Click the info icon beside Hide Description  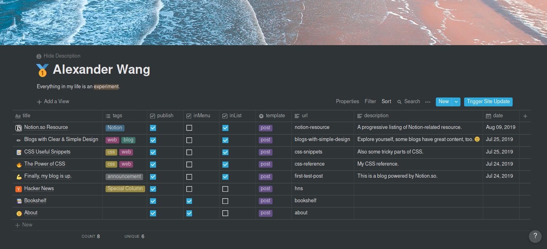(x=39, y=56)
